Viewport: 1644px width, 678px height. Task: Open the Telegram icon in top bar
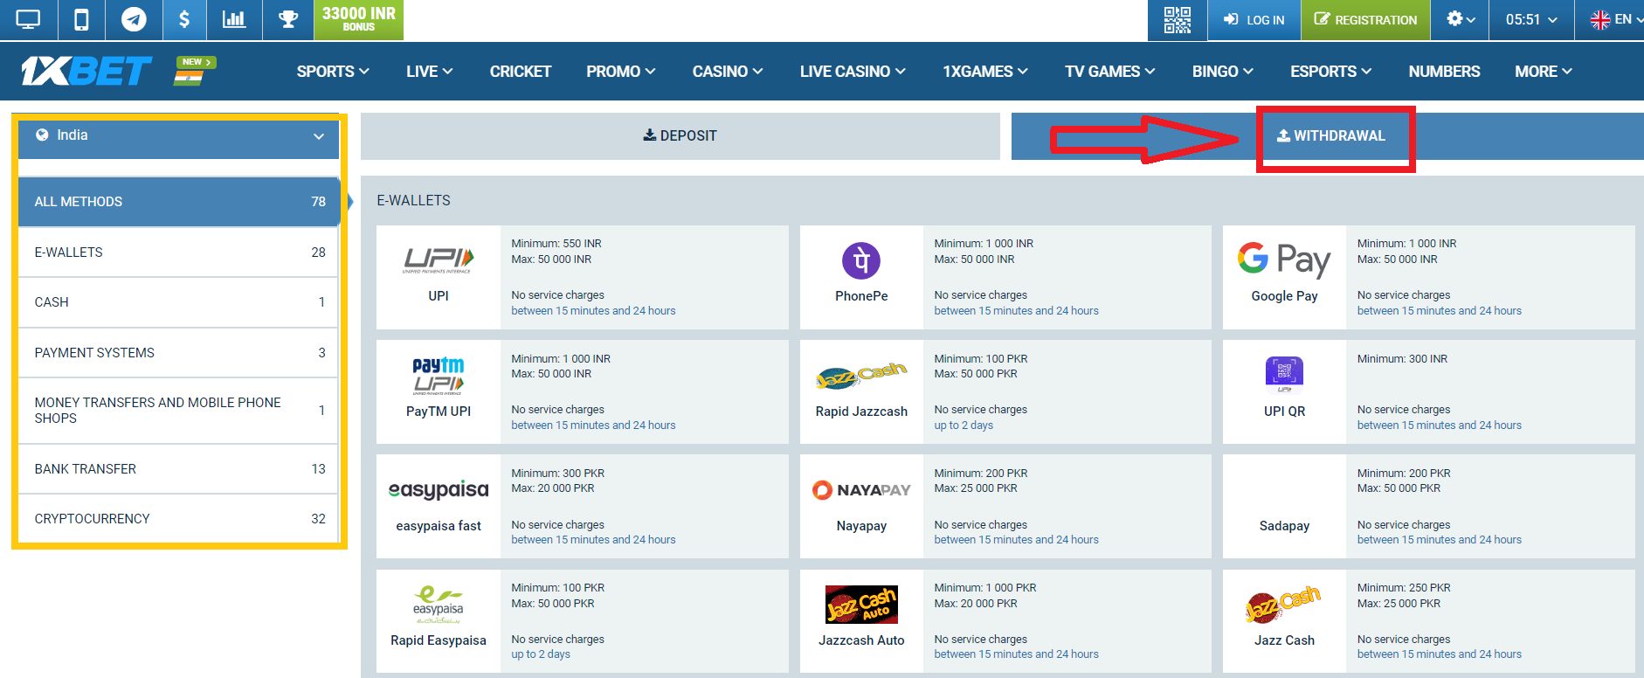coord(134,19)
